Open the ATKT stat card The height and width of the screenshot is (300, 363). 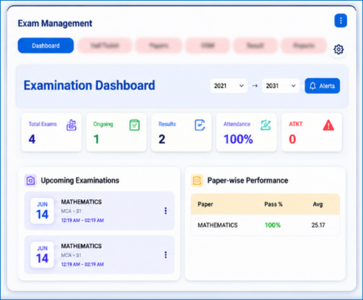click(x=311, y=132)
